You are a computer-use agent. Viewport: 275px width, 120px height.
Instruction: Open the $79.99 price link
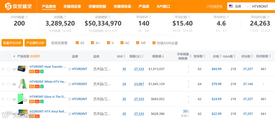pyautogui.click(x=216, y=84)
